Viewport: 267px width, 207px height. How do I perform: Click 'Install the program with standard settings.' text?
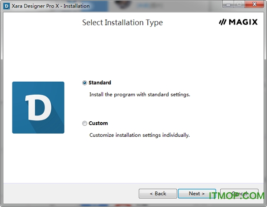coord(140,95)
